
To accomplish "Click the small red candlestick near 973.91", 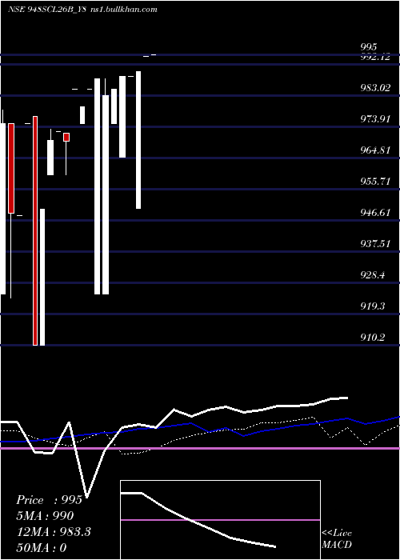I will pos(66,137).
